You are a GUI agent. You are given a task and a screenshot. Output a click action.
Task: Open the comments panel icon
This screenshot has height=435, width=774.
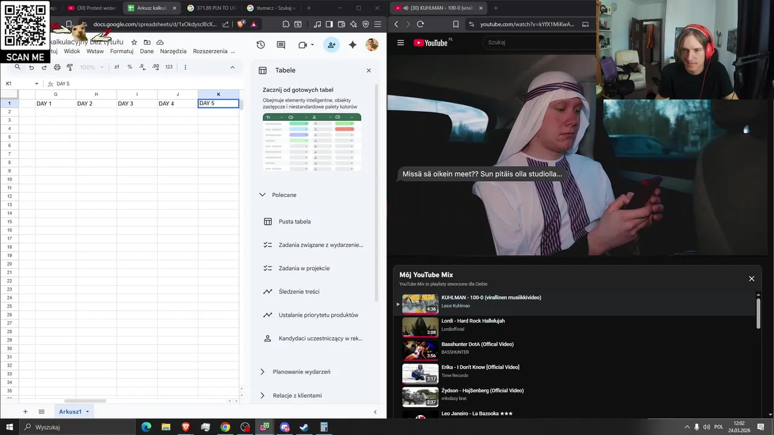[x=281, y=45]
